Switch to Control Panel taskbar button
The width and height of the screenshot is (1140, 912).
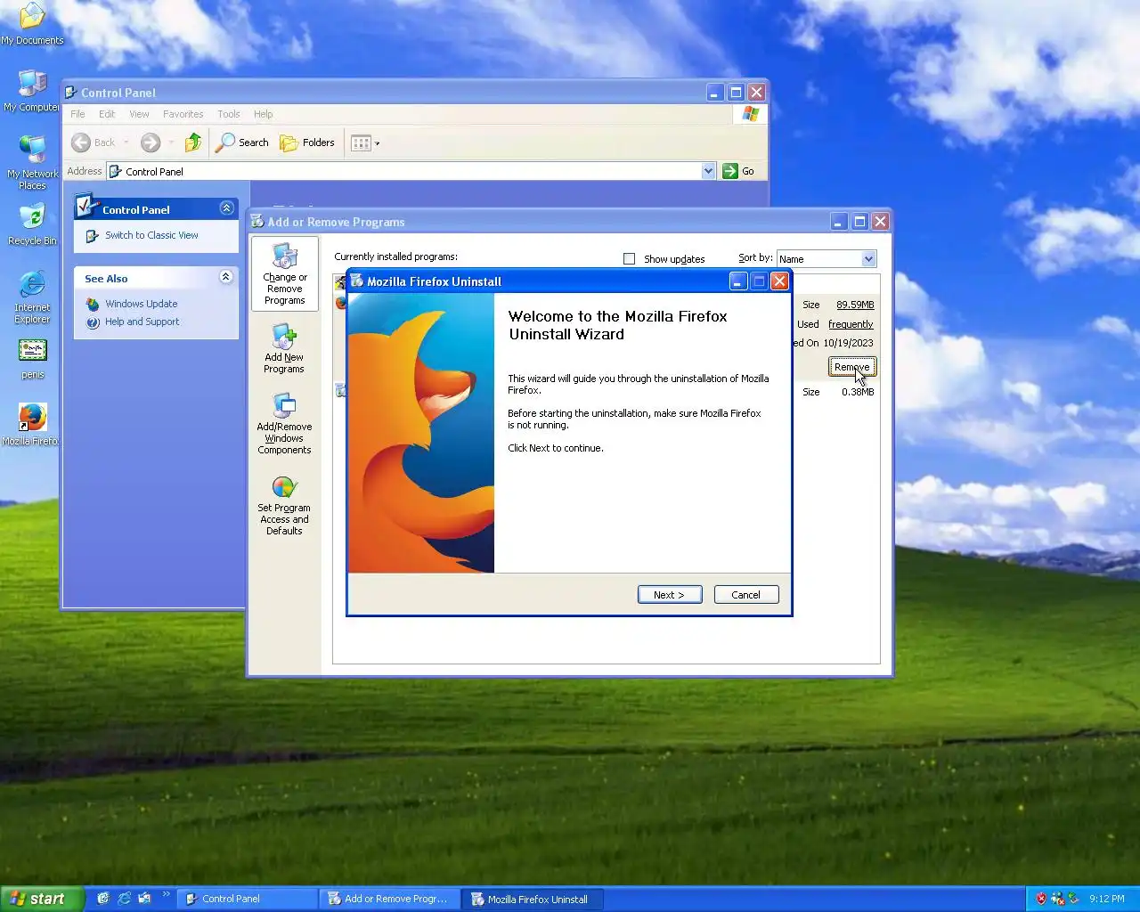click(x=246, y=900)
